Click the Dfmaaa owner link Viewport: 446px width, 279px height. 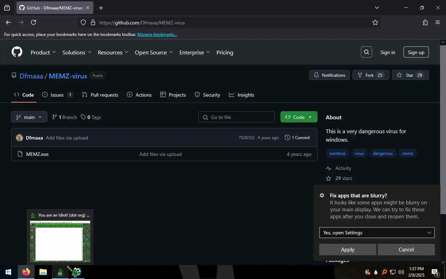pos(31,76)
